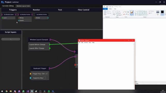Screen dimensions: 166x93
Task: Click Paint quick access Save icon
Action: tap(107, 6)
